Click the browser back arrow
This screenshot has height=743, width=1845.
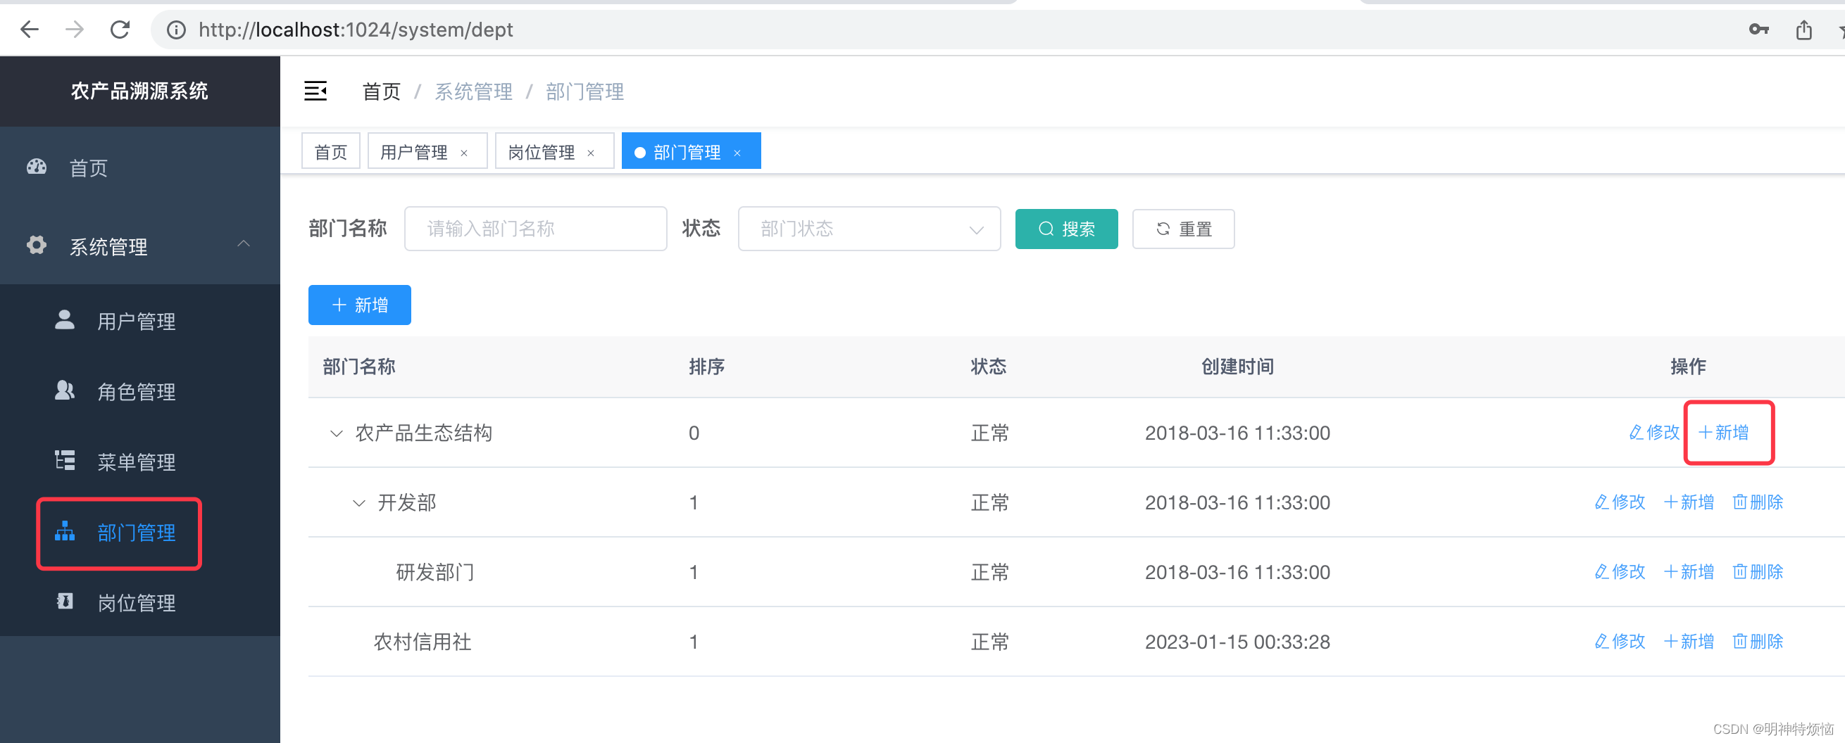click(x=30, y=30)
